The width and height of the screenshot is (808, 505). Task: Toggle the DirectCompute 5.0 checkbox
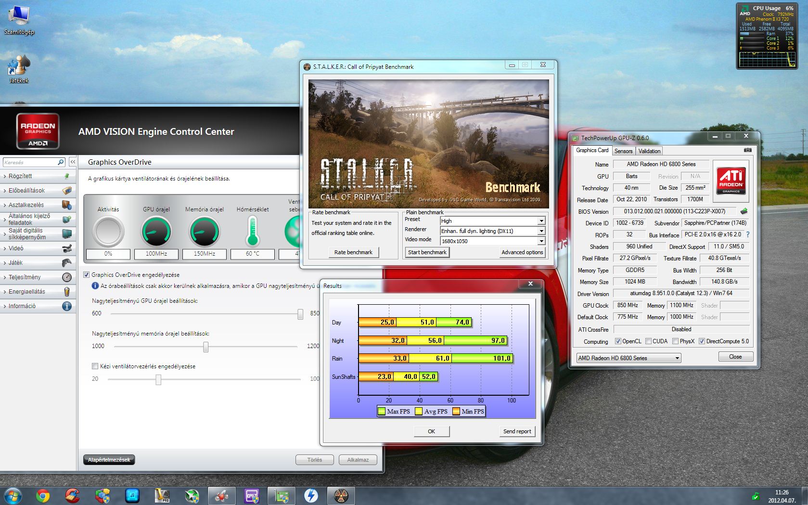click(x=702, y=341)
